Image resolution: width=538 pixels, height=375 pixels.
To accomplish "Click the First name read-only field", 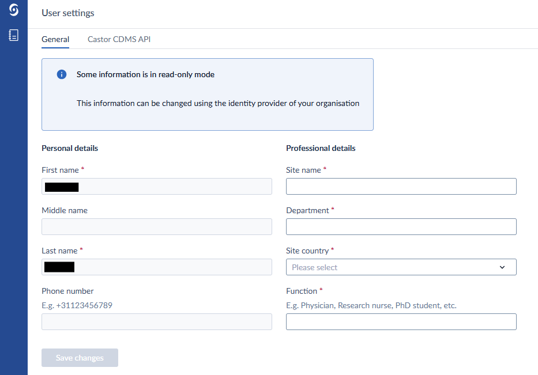I will click(156, 187).
